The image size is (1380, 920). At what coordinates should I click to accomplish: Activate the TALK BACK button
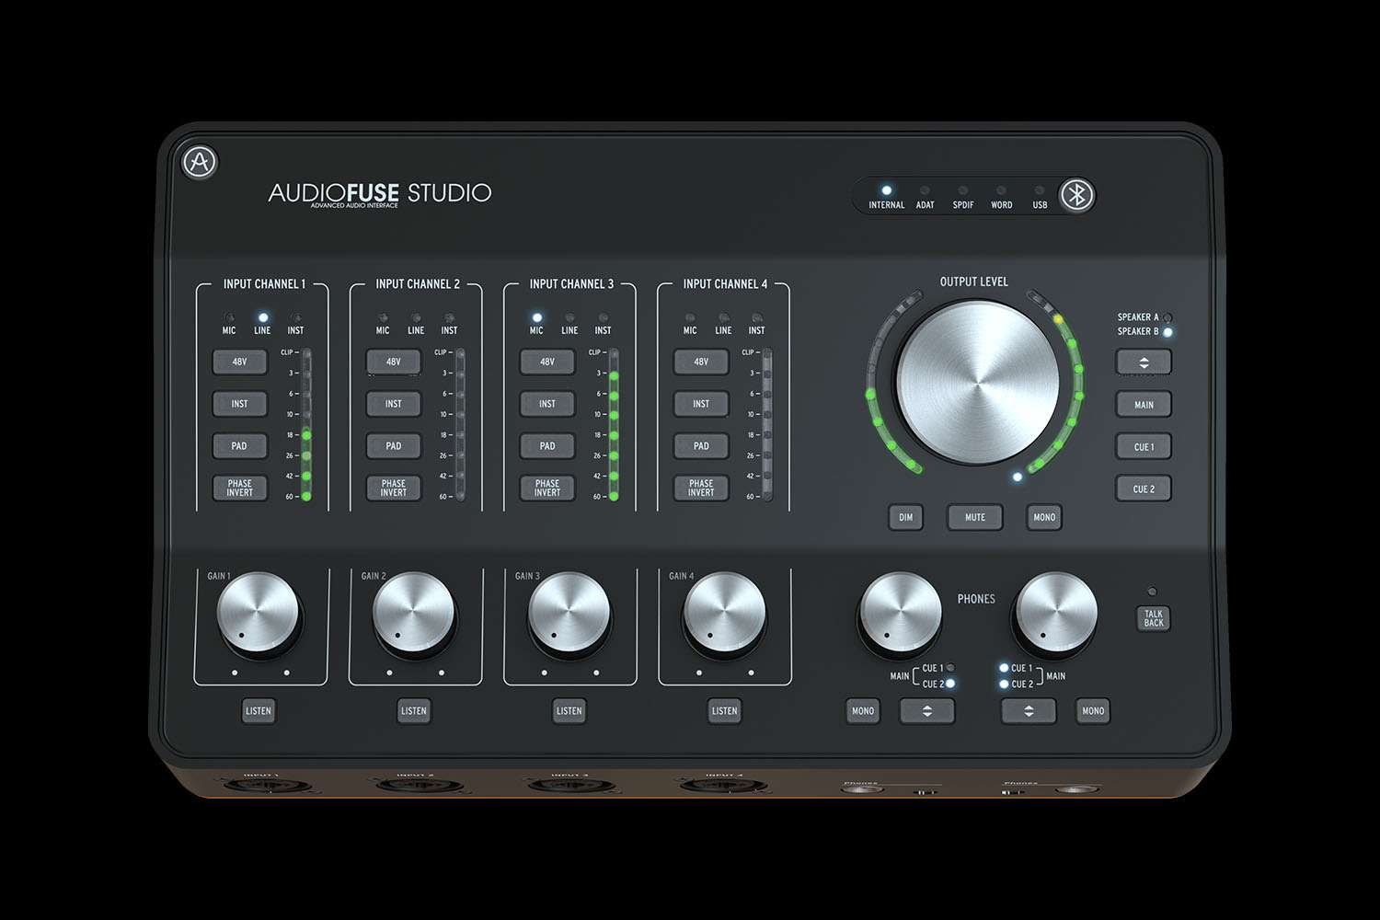[x=1153, y=618]
